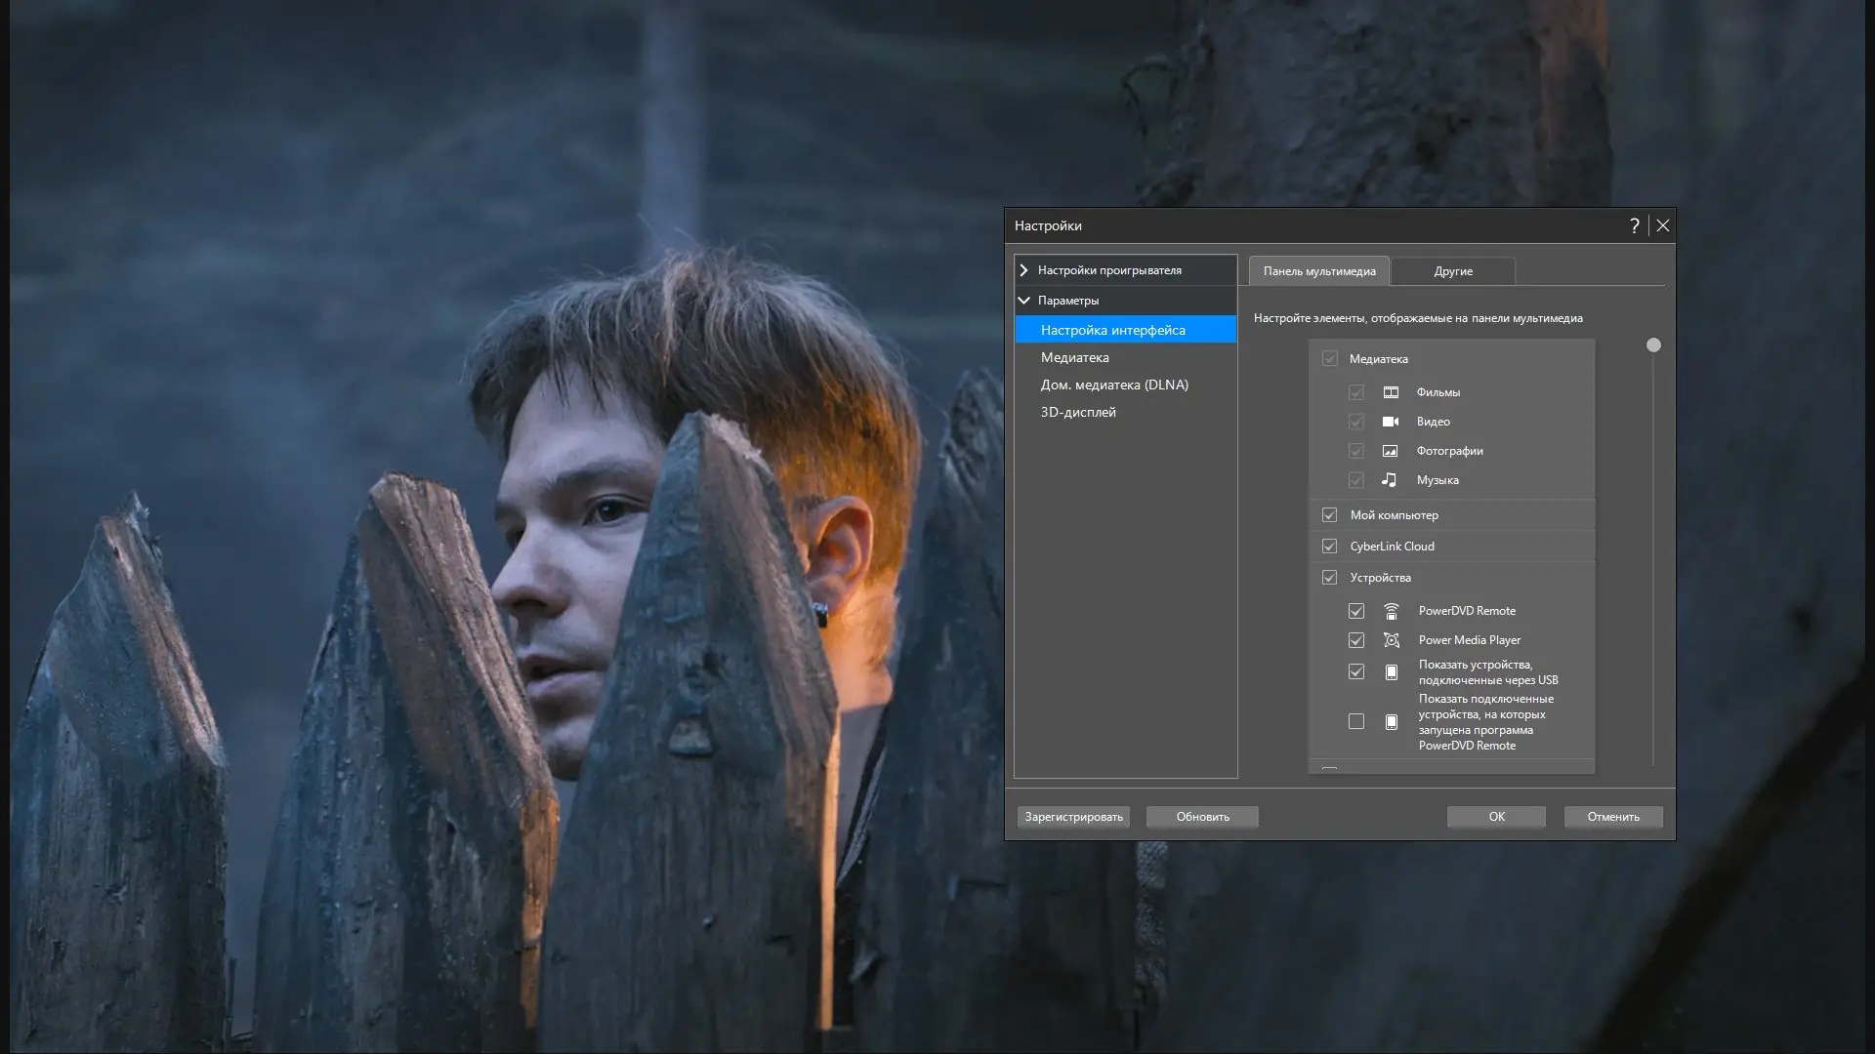The image size is (1875, 1054).
Task: Collapse the Параметры section
Action: click(x=1023, y=301)
